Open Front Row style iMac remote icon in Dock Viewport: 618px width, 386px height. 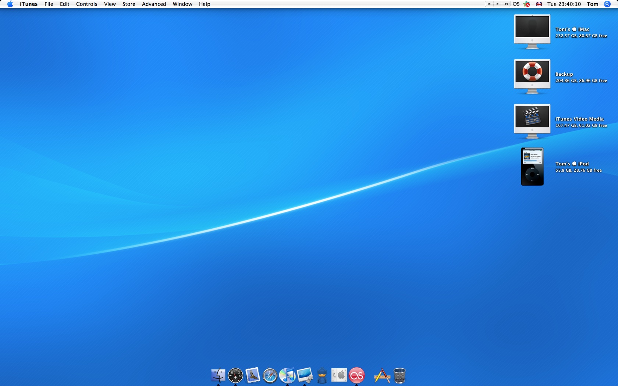click(x=305, y=375)
